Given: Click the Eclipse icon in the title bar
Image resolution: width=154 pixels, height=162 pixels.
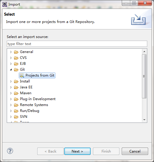Looking at the screenshot, I should 5,4.
